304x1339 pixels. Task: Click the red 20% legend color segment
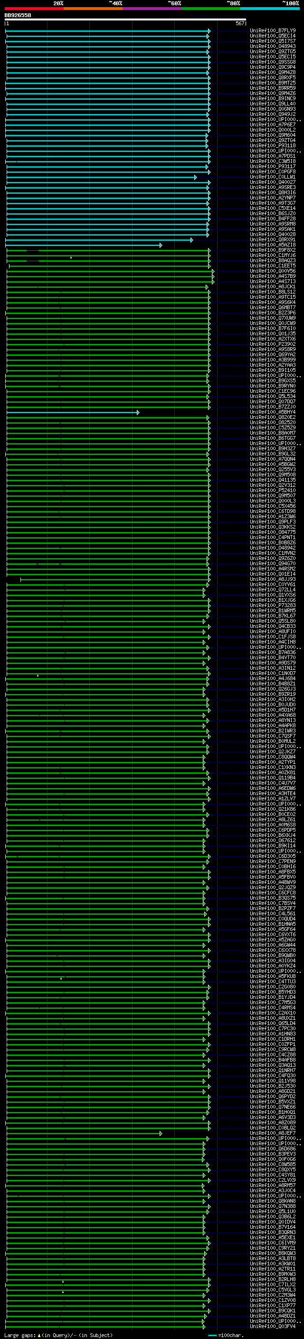coord(34,9)
